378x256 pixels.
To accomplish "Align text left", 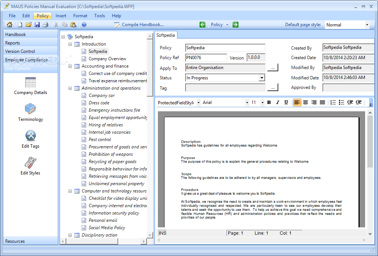I will point(297,102).
